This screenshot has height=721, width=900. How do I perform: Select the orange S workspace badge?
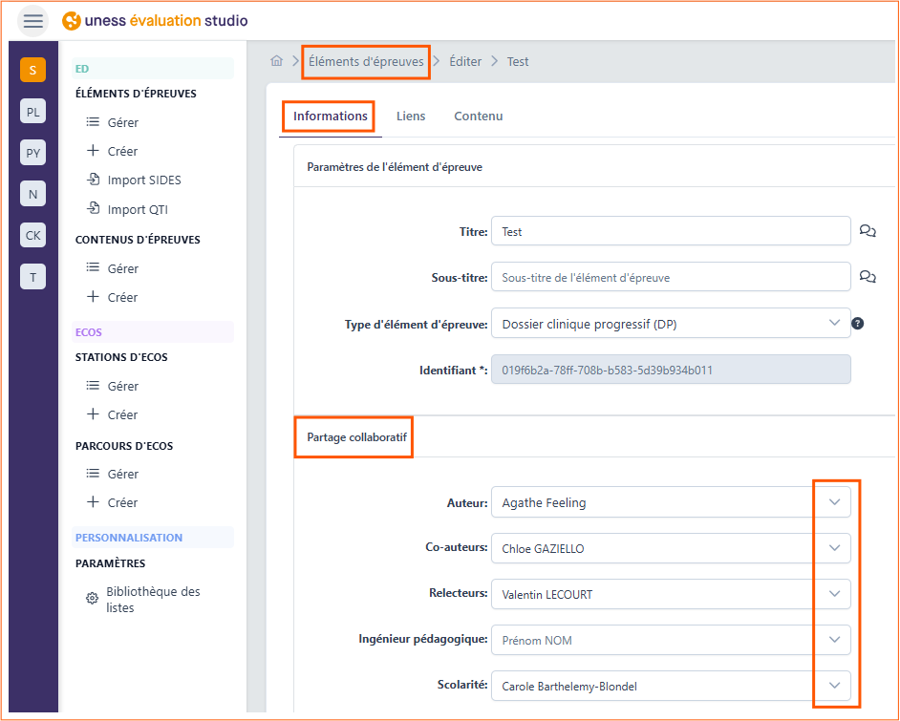pyautogui.click(x=32, y=70)
